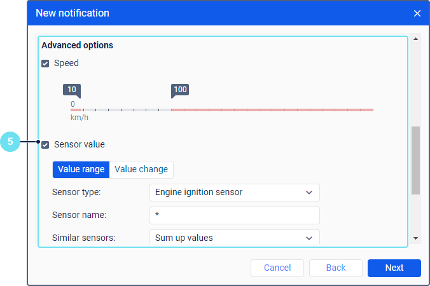The image size is (430, 286).
Task: Click the Sum up values chevron arrow
Action: tap(309, 238)
